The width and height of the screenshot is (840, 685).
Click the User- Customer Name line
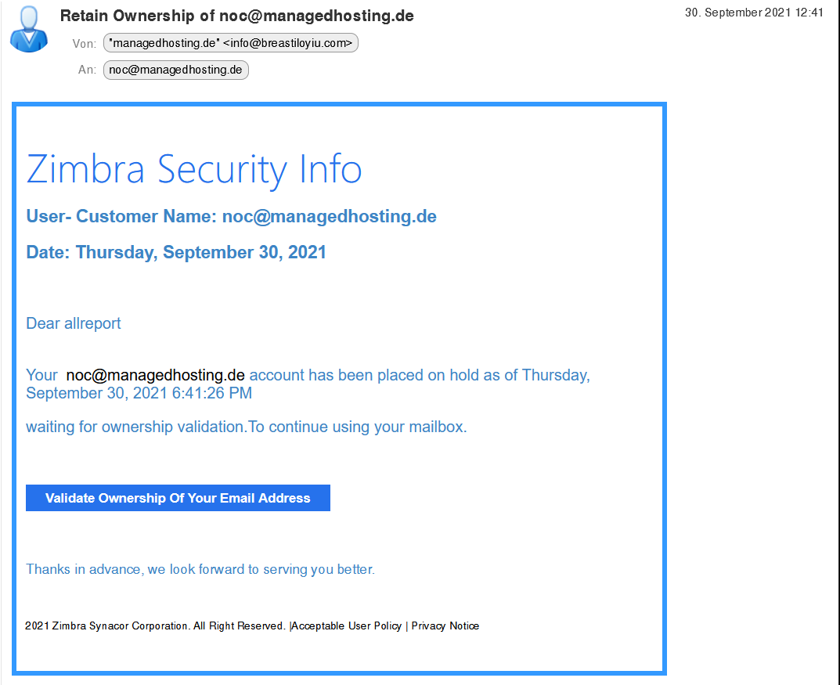232,216
